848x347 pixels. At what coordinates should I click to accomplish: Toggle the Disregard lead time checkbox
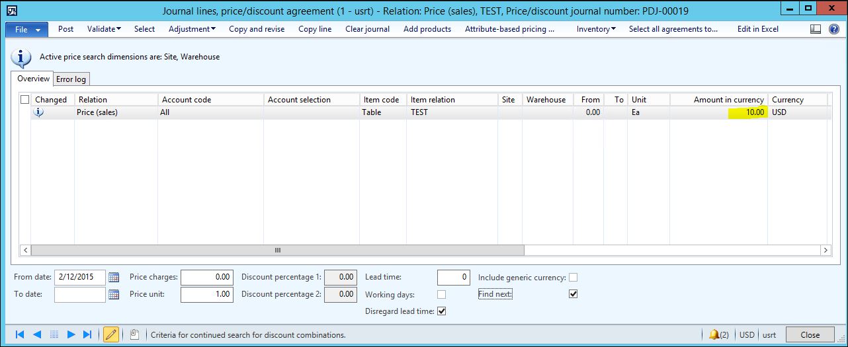(x=442, y=311)
